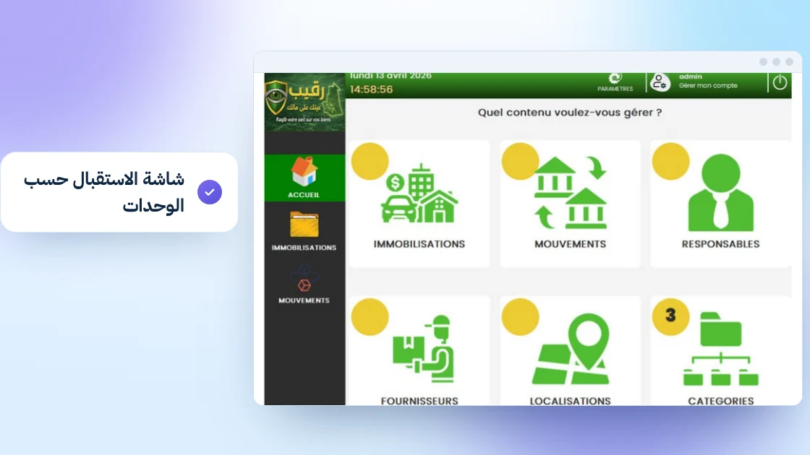810x455 pixels.
Task: Open the Fournisseurs delivery card icon
Action: pyautogui.click(x=423, y=349)
